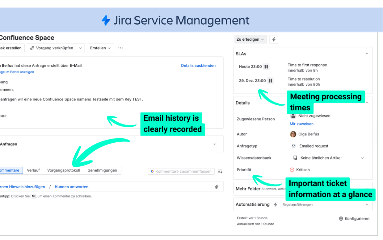Open the dropdown arrow beside Vorgang verknüpfen

[80, 48]
